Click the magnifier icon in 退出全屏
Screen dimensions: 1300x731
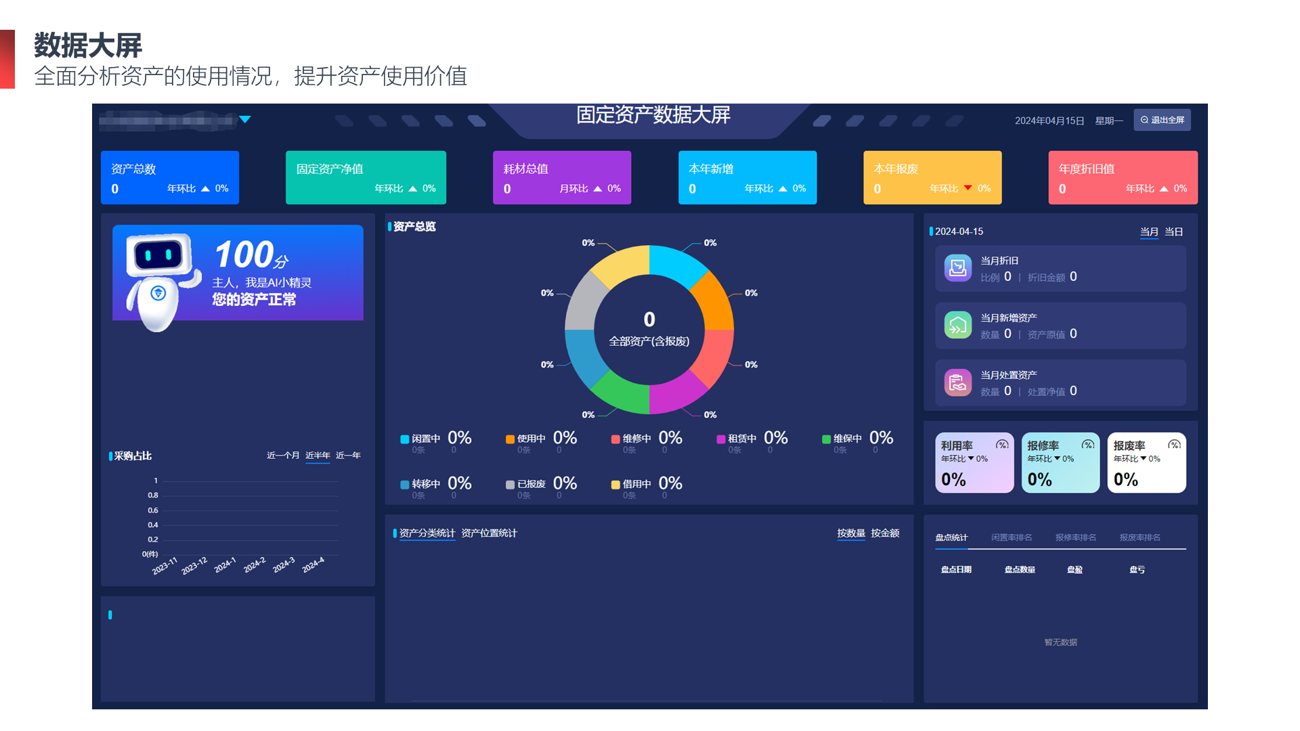click(1144, 120)
